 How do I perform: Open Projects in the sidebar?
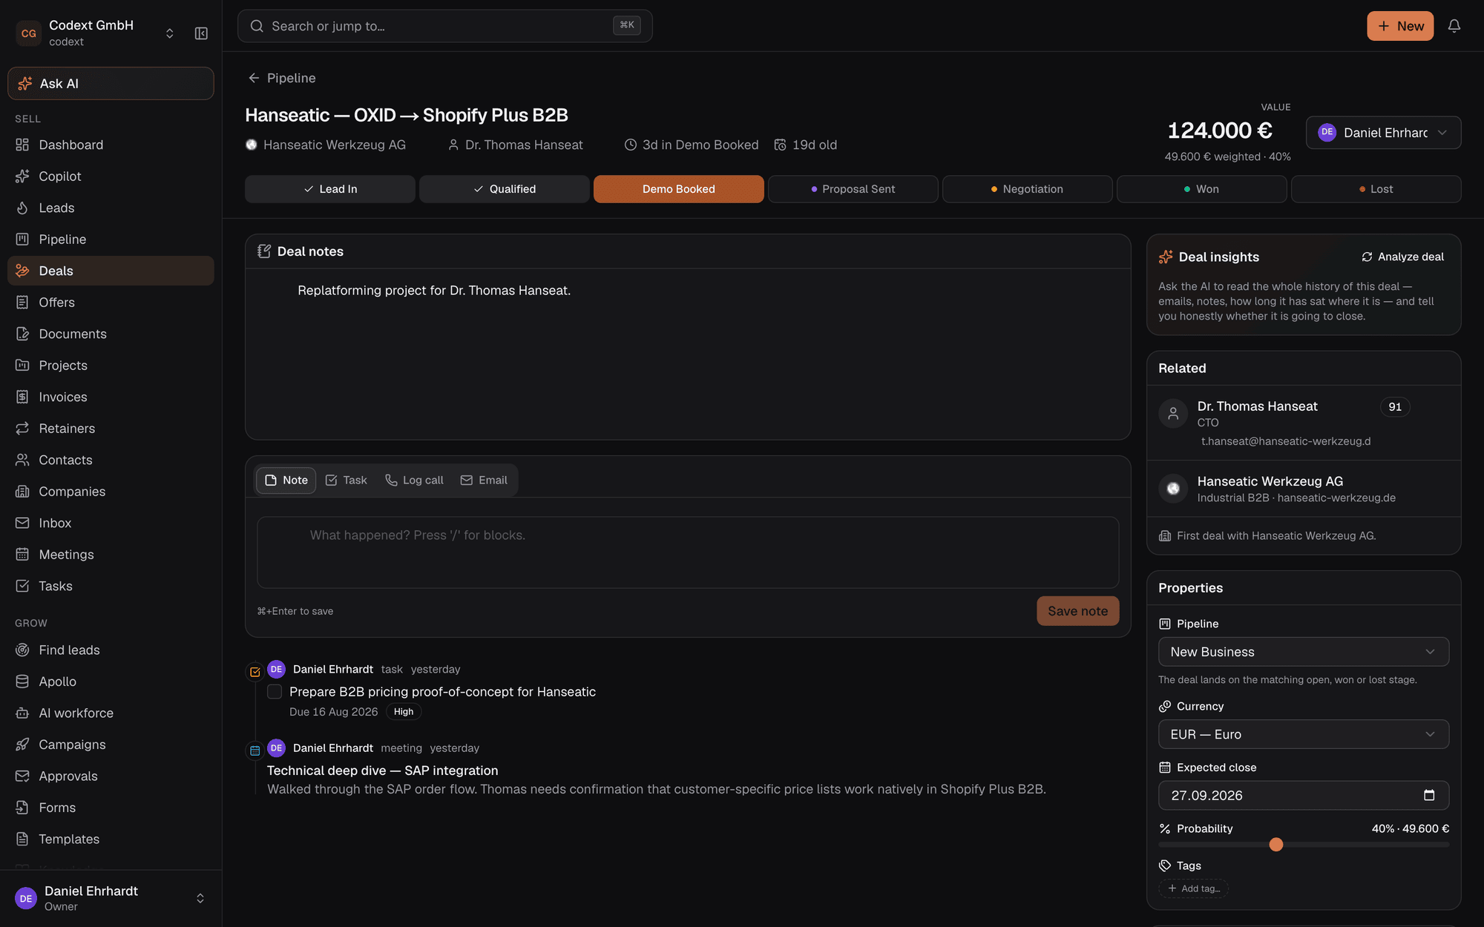click(x=111, y=366)
